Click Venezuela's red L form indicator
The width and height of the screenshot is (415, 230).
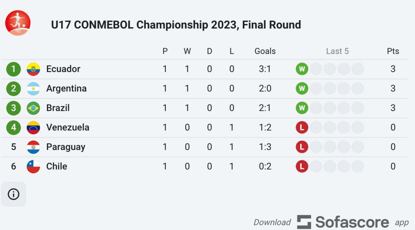pos(302,127)
